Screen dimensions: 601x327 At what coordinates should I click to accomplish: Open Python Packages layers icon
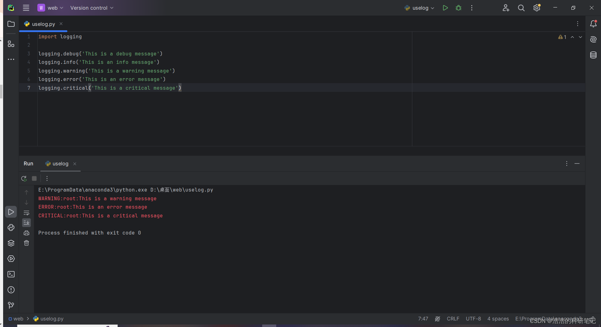click(11, 243)
